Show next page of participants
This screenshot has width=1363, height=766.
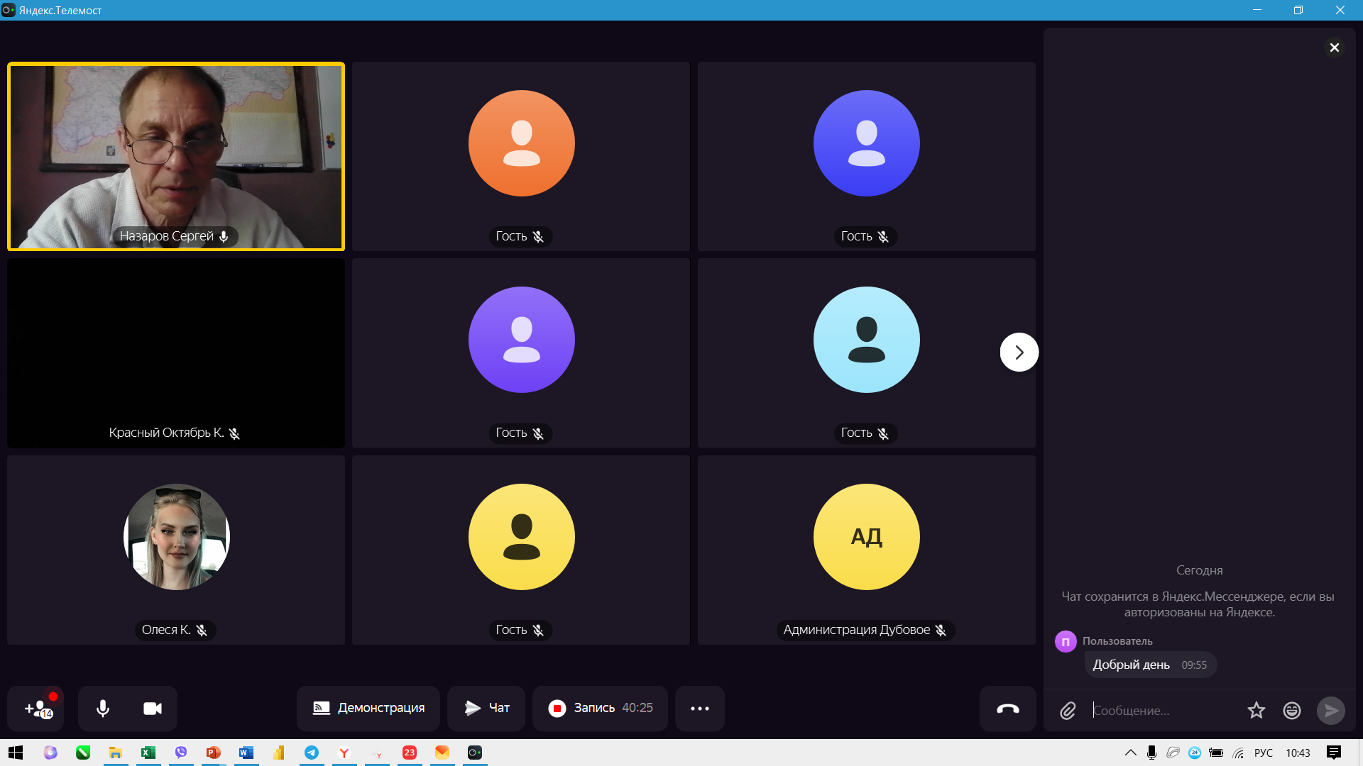pyautogui.click(x=1019, y=353)
